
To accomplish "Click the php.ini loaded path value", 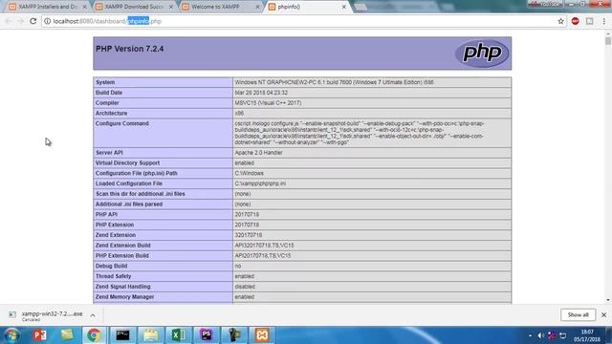I will [x=260, y=183].
